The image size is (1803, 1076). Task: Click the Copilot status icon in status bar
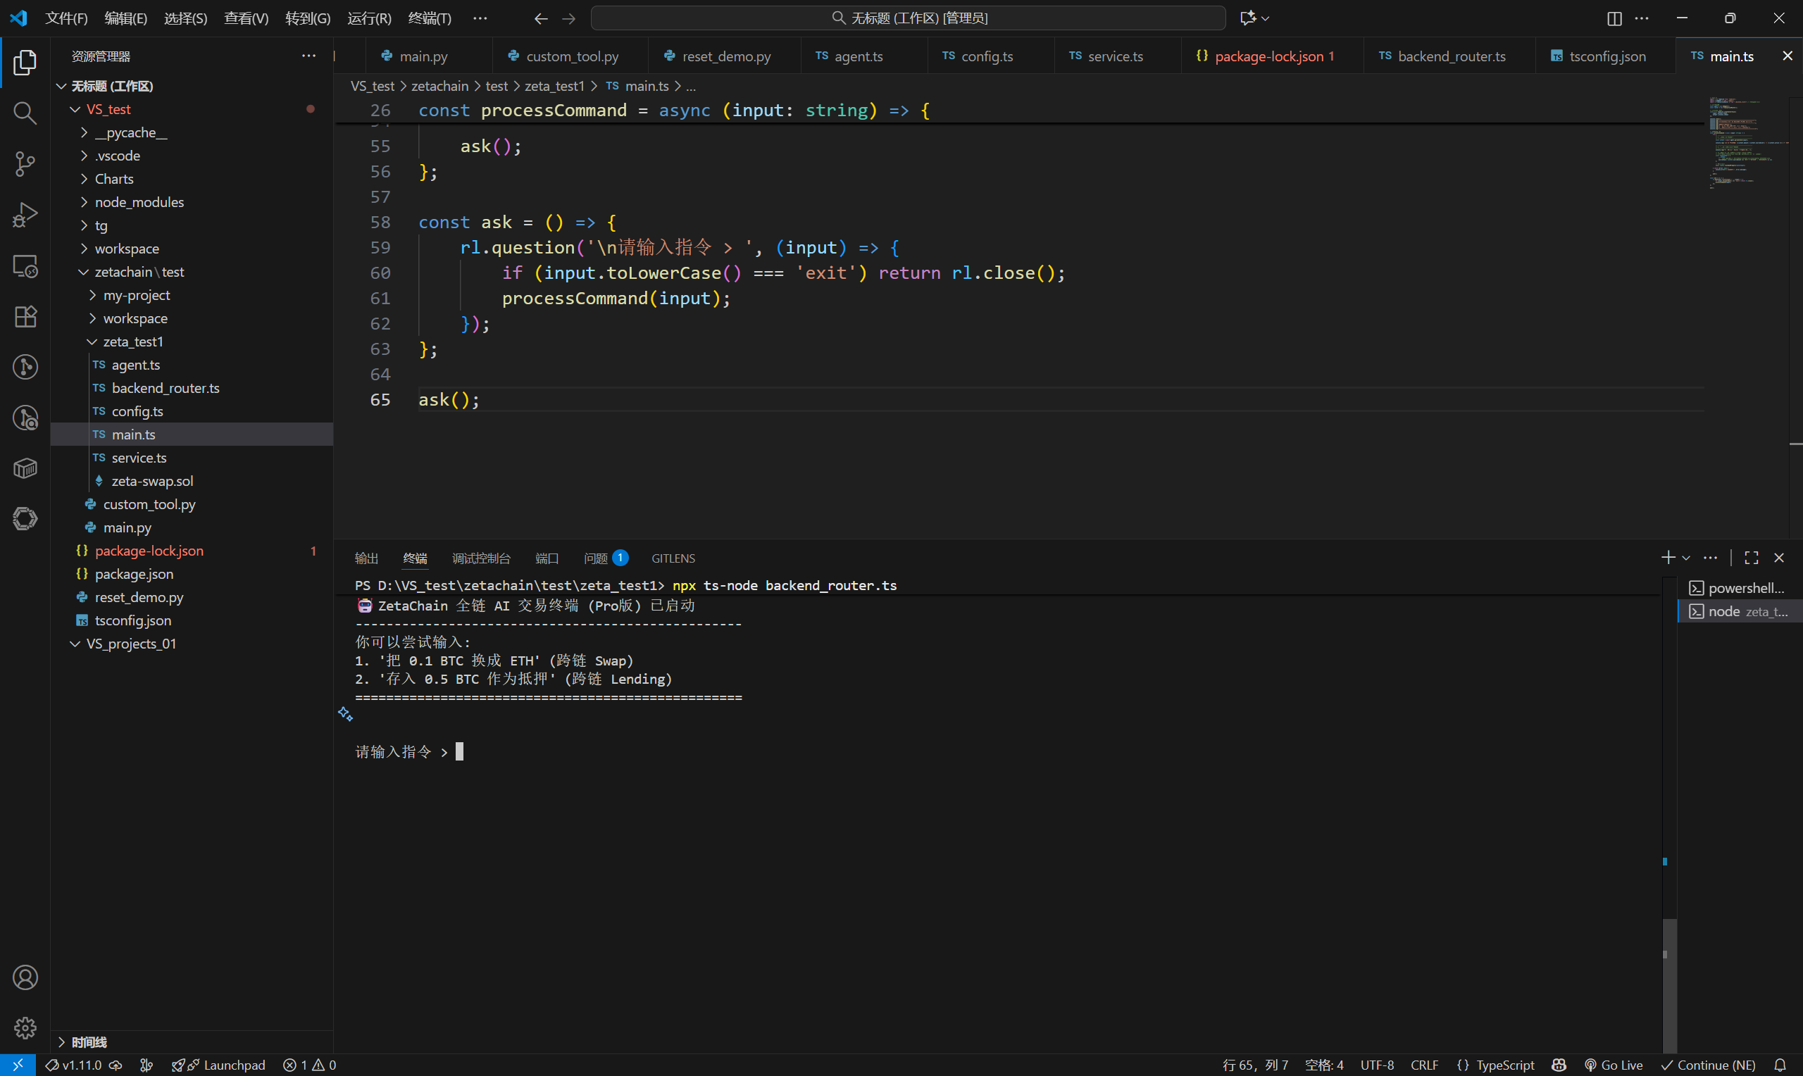[1559, 1065]
